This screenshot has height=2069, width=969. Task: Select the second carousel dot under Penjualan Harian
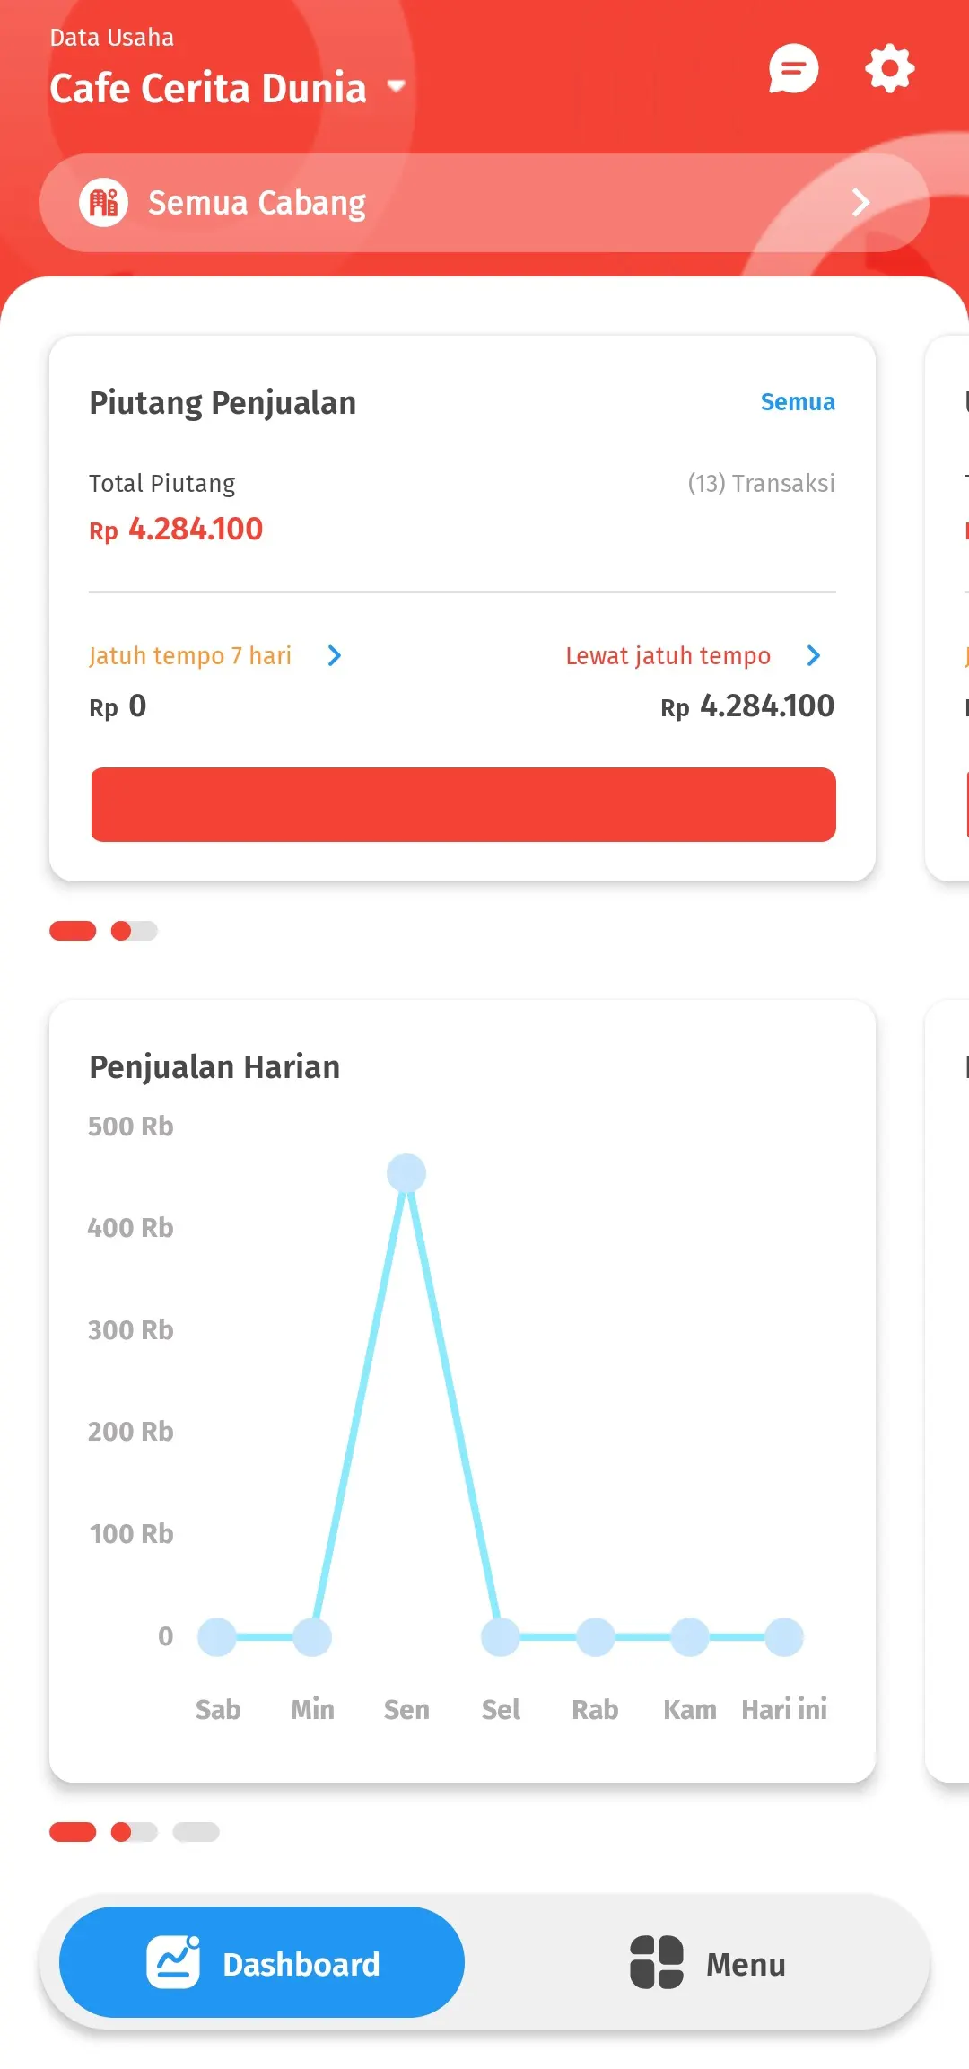point(133,1834)
